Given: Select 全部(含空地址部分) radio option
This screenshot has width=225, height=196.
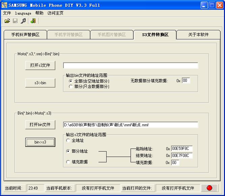Looking at the screenshot, I should (89, 81).
